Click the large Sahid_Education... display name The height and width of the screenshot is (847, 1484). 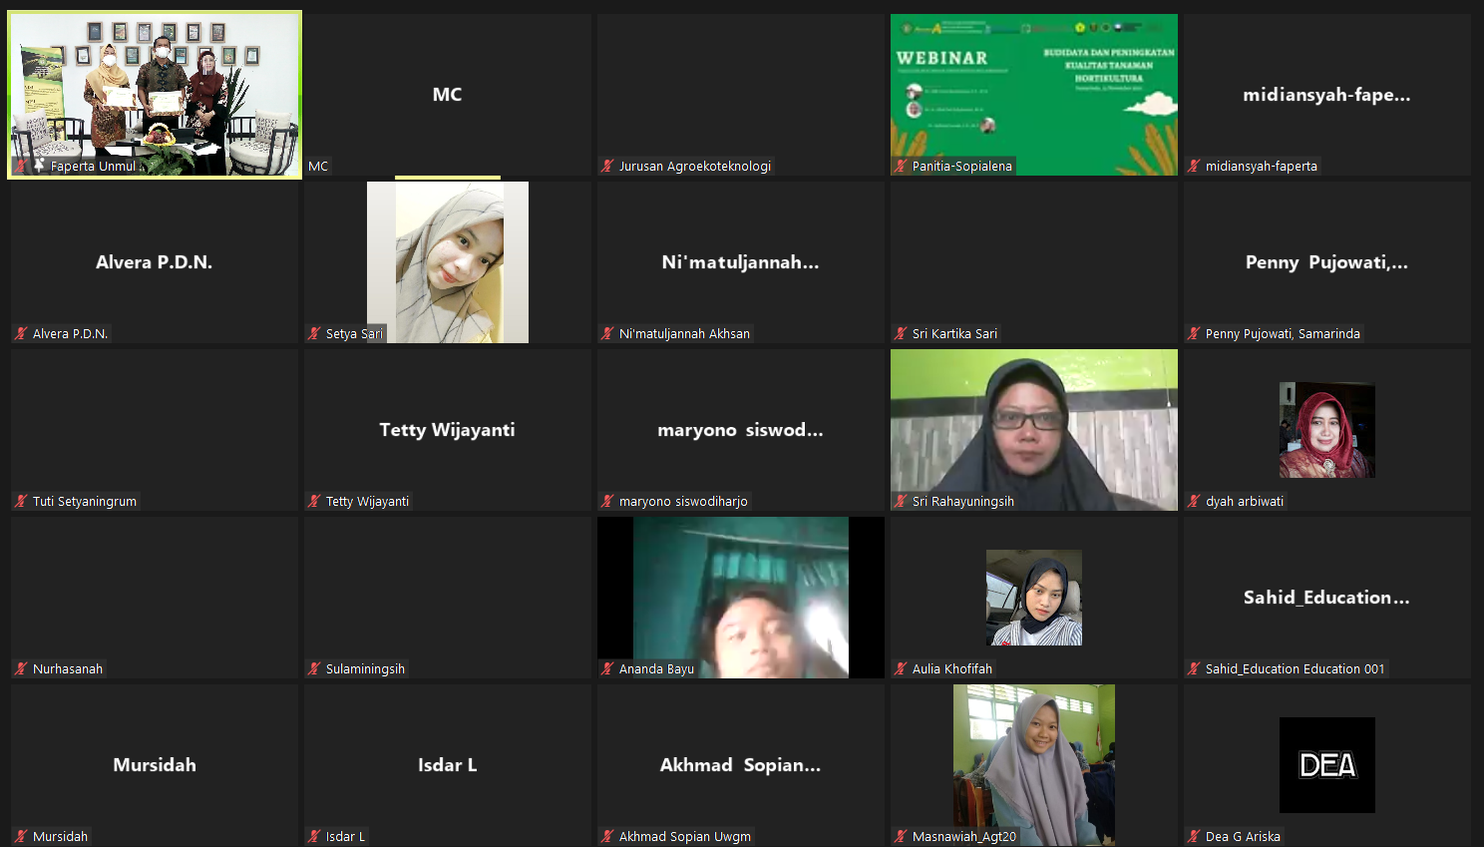pos(1327,598)
